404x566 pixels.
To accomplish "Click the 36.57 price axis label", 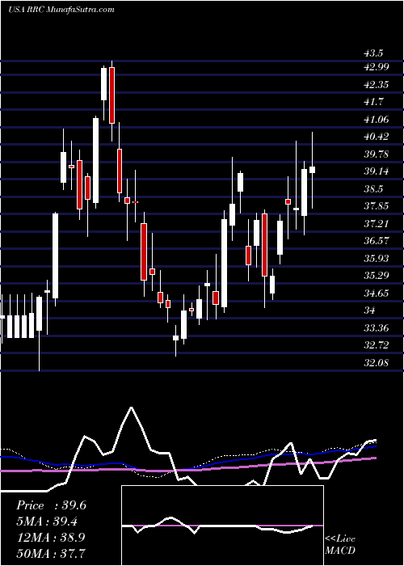I will click(x=377, y=240).
